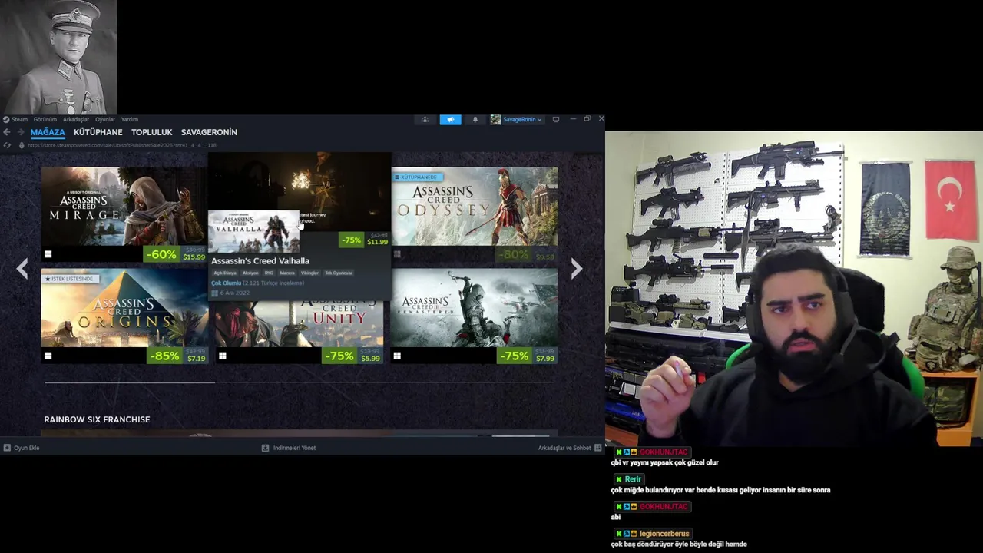Open the Yardım menu
Viewport: 983px width, 553px height.
coord(130,119)
